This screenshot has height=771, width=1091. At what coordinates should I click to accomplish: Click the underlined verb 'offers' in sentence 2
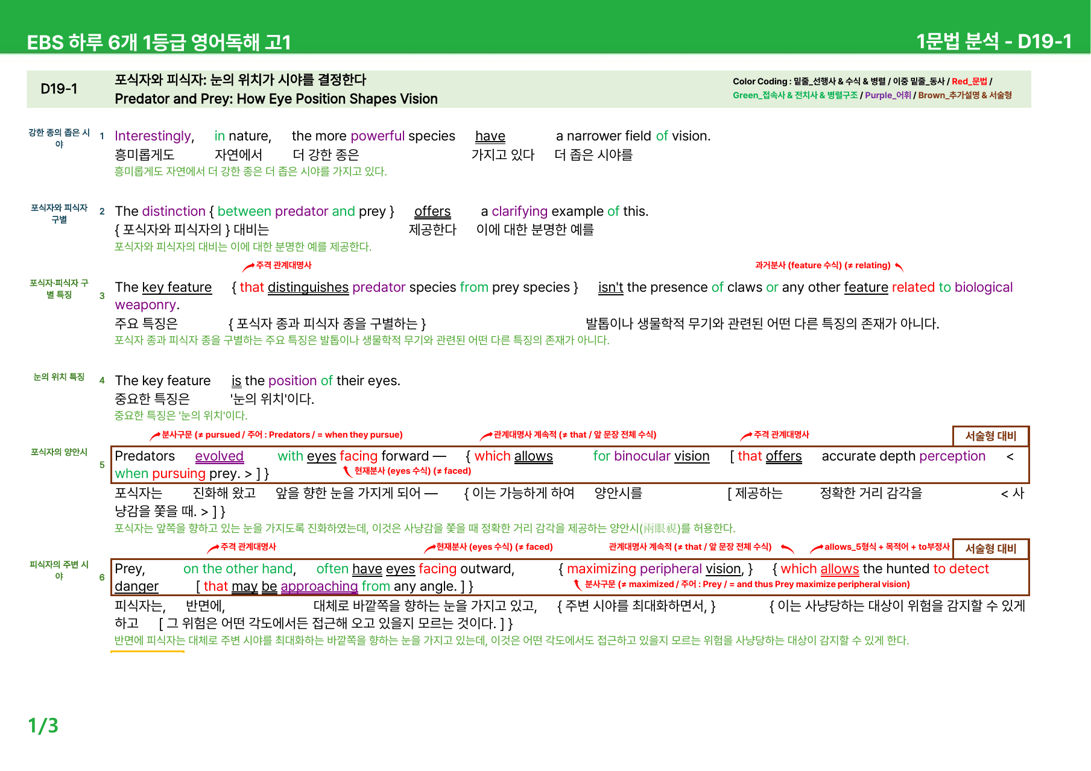(432, 212)
